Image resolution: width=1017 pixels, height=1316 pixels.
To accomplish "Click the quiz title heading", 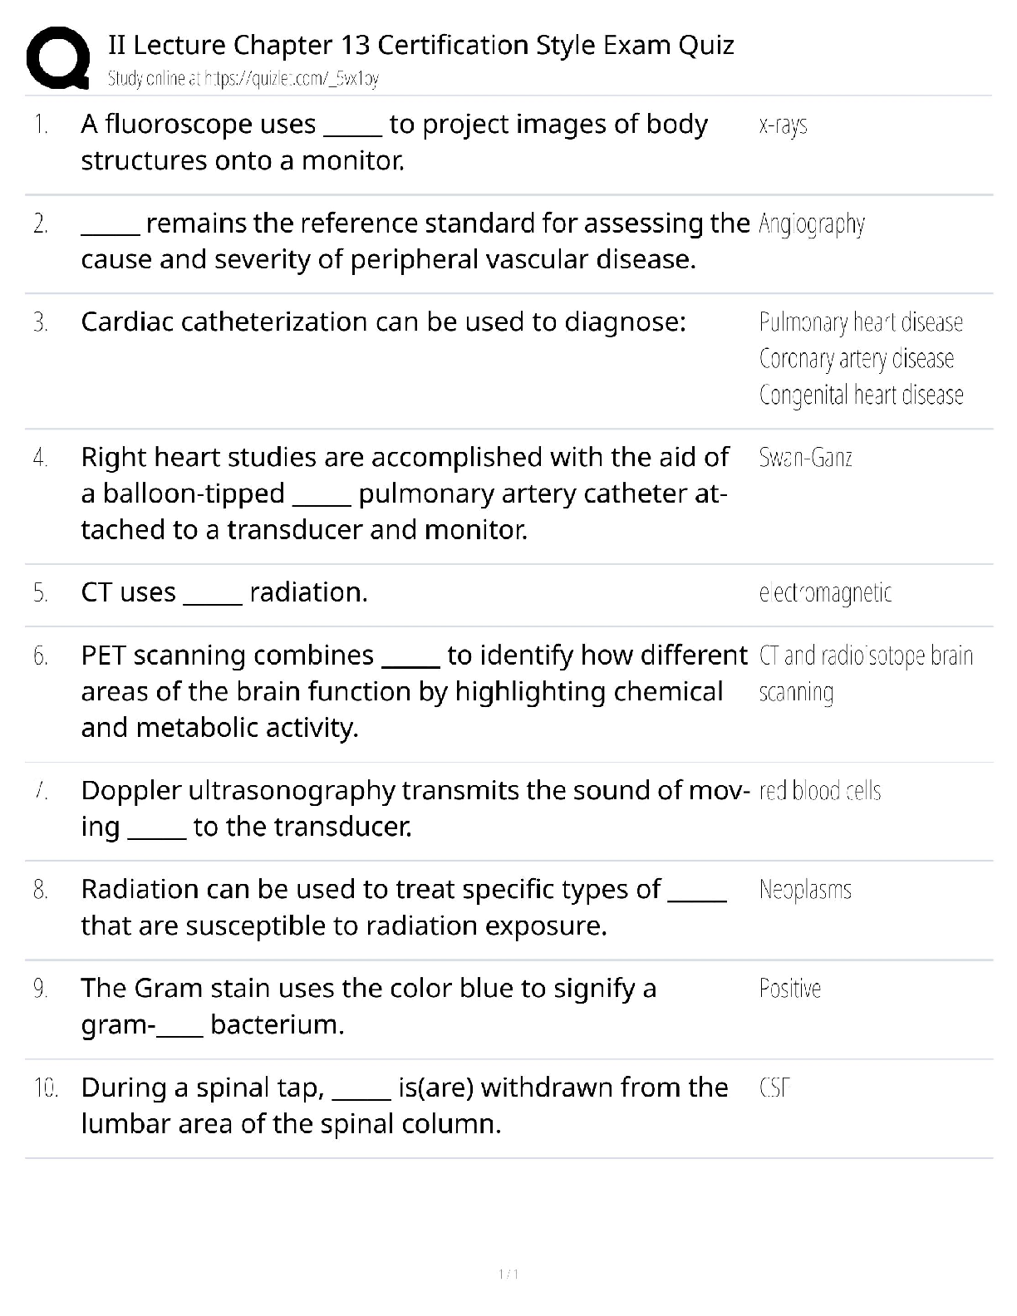I will point(420,44).
